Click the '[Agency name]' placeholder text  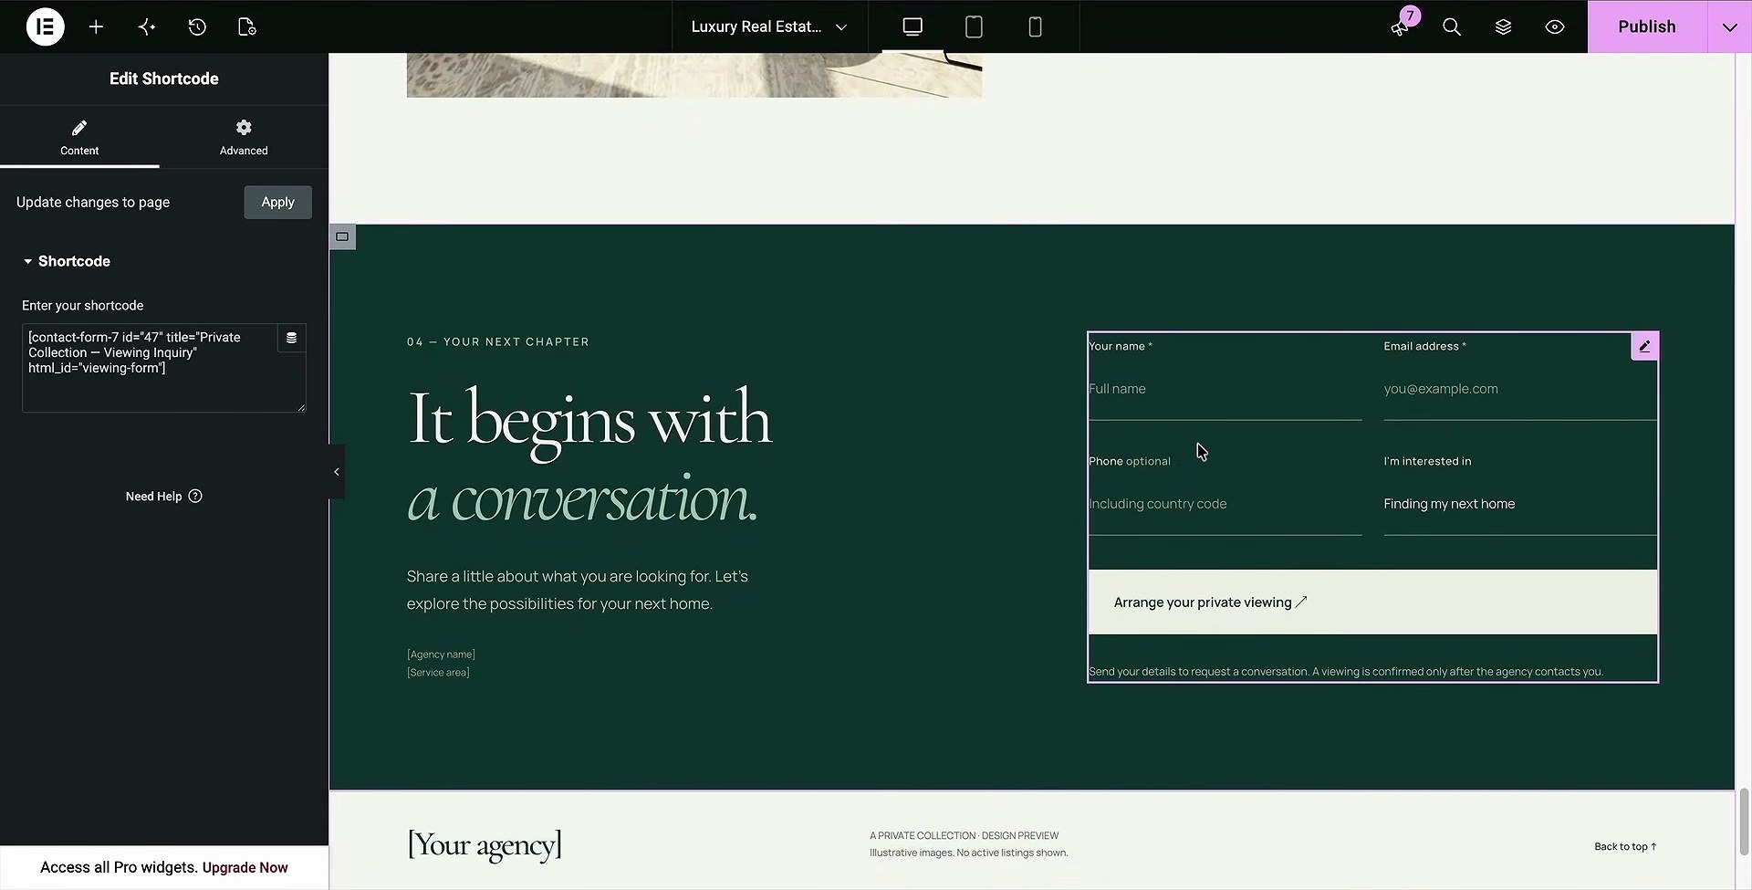[441, 654]
